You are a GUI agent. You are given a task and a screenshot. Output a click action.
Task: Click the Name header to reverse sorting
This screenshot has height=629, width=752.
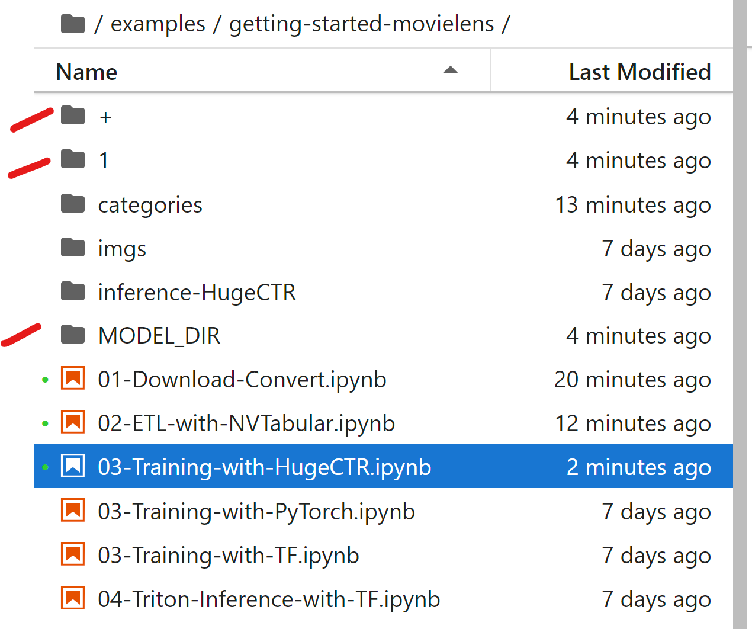point(86,72)
